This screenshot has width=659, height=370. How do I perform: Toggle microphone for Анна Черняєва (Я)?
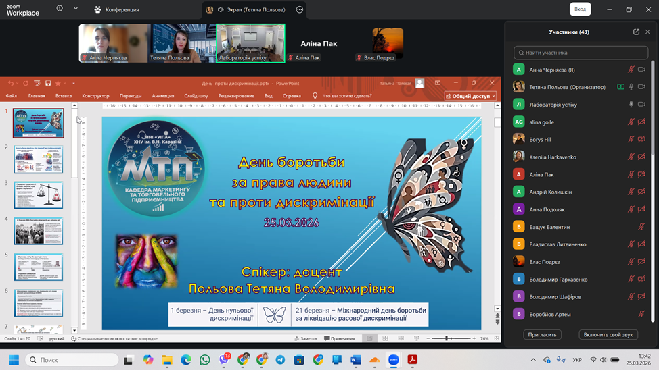631,70
